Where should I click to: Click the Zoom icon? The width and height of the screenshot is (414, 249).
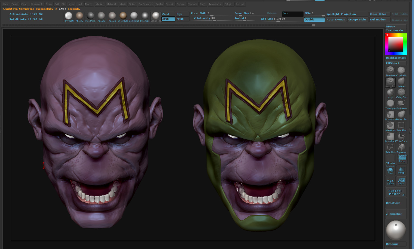pyautogui.click(x=401, y=181)
